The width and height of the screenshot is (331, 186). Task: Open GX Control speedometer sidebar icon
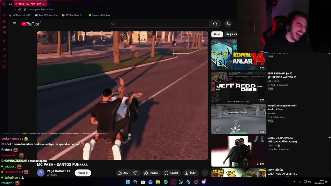click(x=4, y=16)
